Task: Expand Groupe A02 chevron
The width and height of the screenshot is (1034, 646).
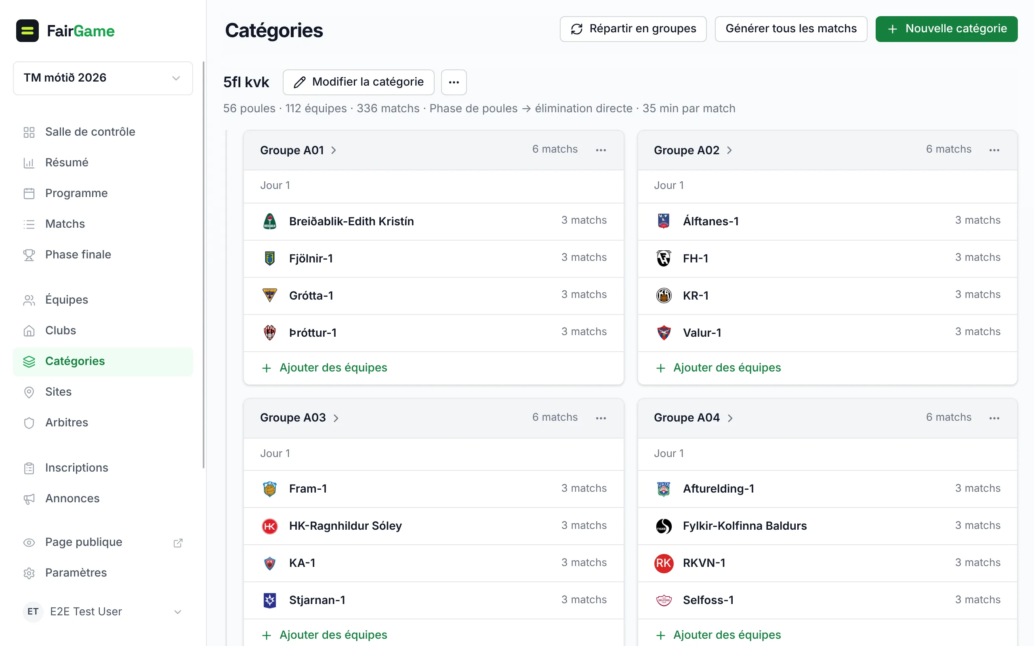Action: 729,150
